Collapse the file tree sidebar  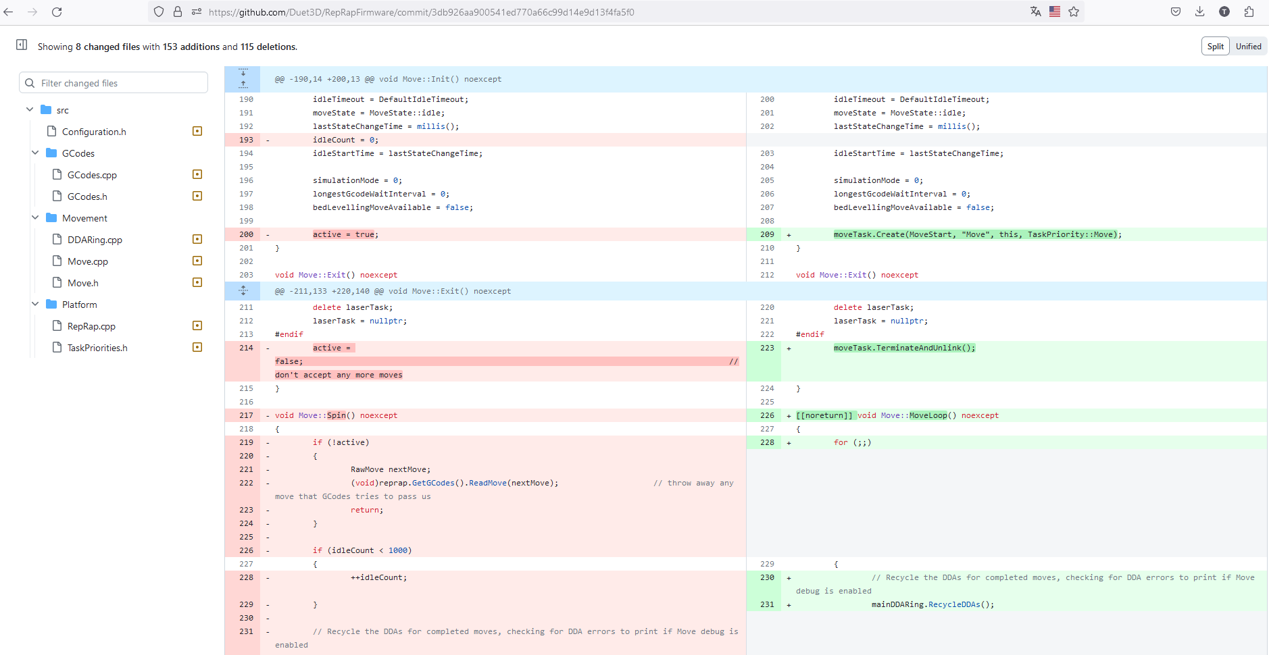(x=22, y=45)
